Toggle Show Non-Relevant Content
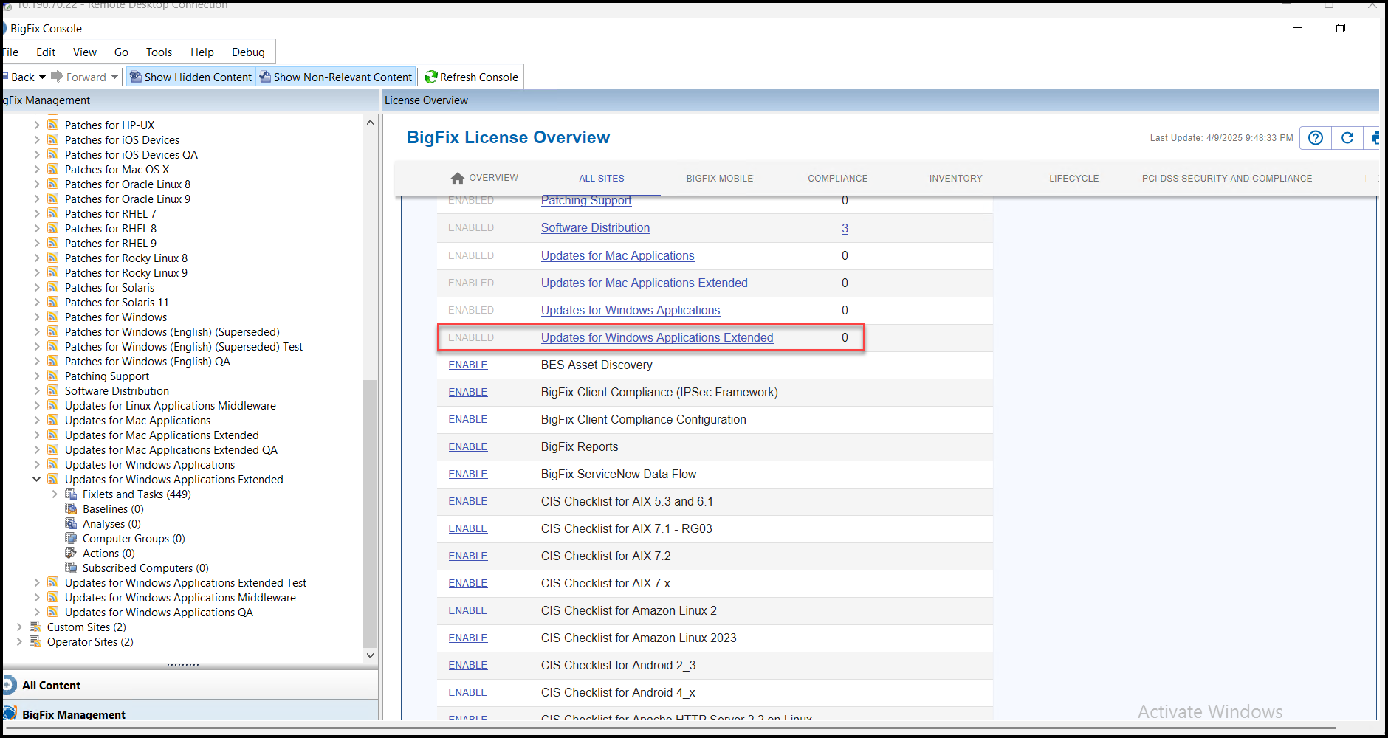The width and height of the screenshot is (1388, 738). [336, 77]
